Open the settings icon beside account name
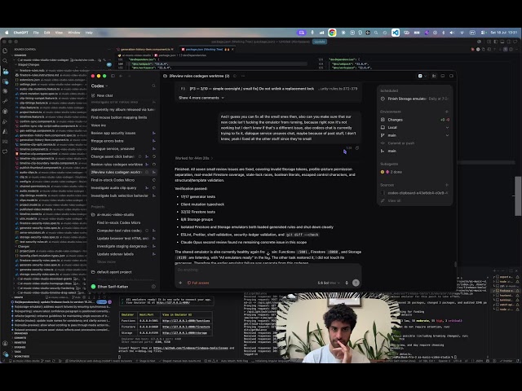Image resolution: width=522 pixels, height=391 pixels. [x=153, y=286]
